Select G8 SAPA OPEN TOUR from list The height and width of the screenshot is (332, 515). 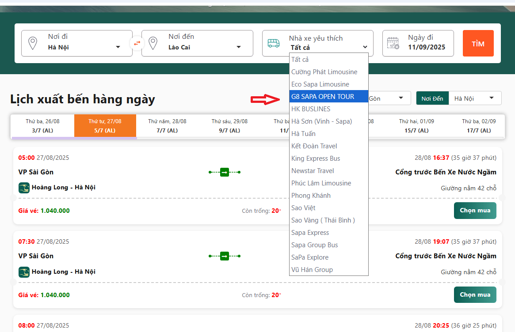point(323,96)
